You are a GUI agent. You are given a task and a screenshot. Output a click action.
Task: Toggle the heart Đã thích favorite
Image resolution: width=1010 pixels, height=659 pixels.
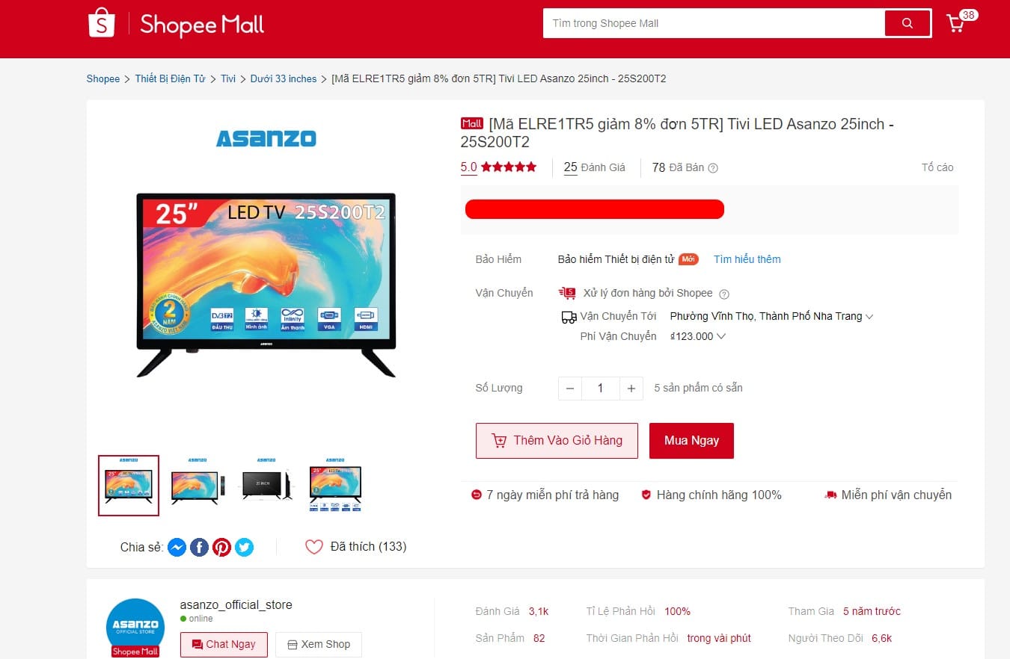pos(314,547)
